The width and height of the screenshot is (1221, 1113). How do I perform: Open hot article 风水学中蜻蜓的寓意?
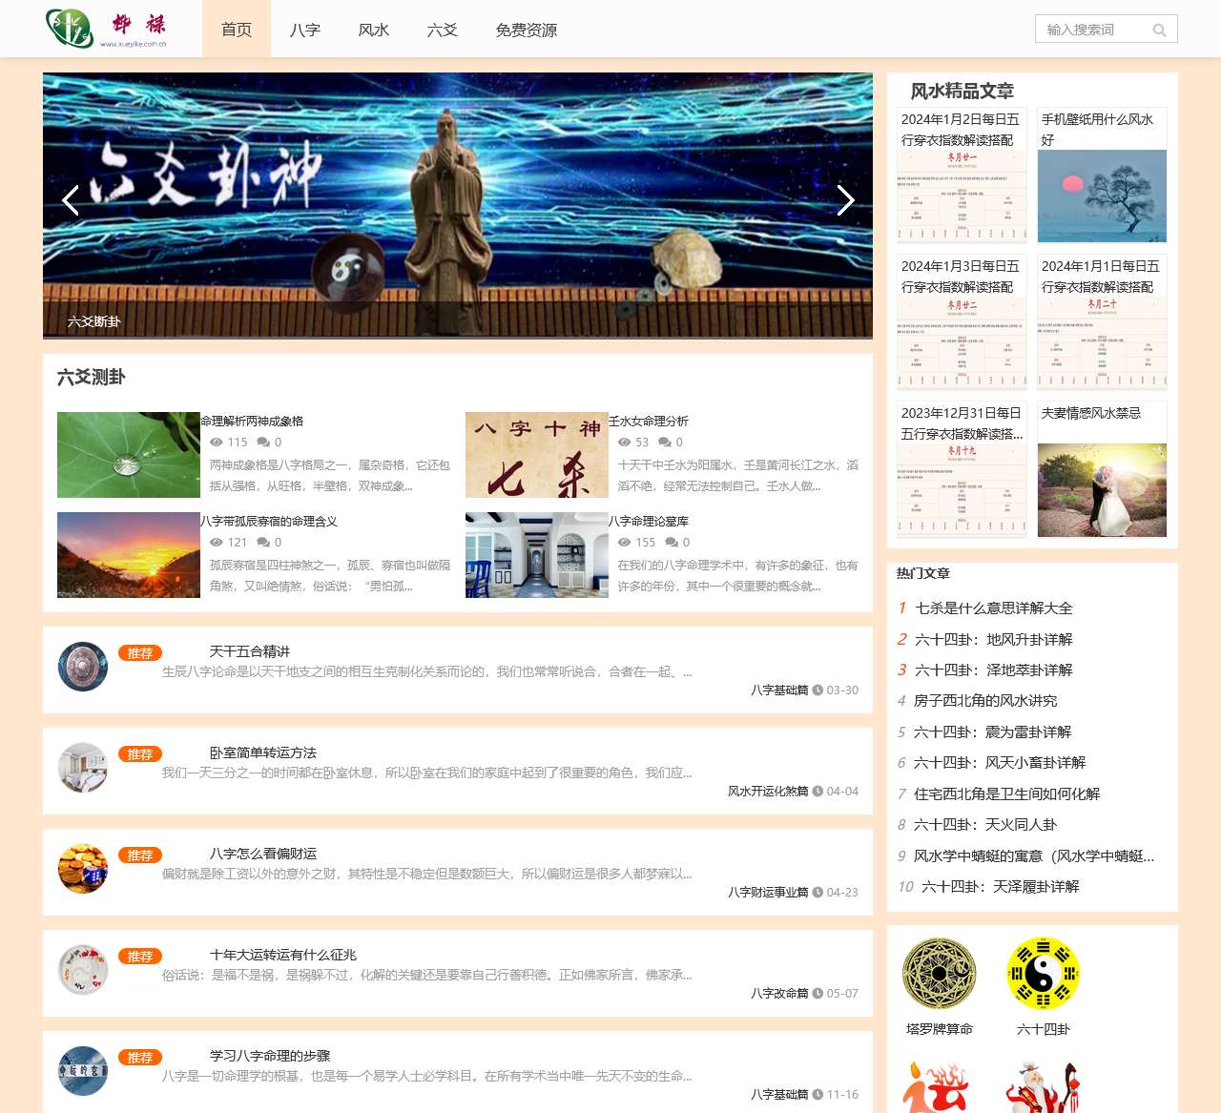coord(1034,855)
